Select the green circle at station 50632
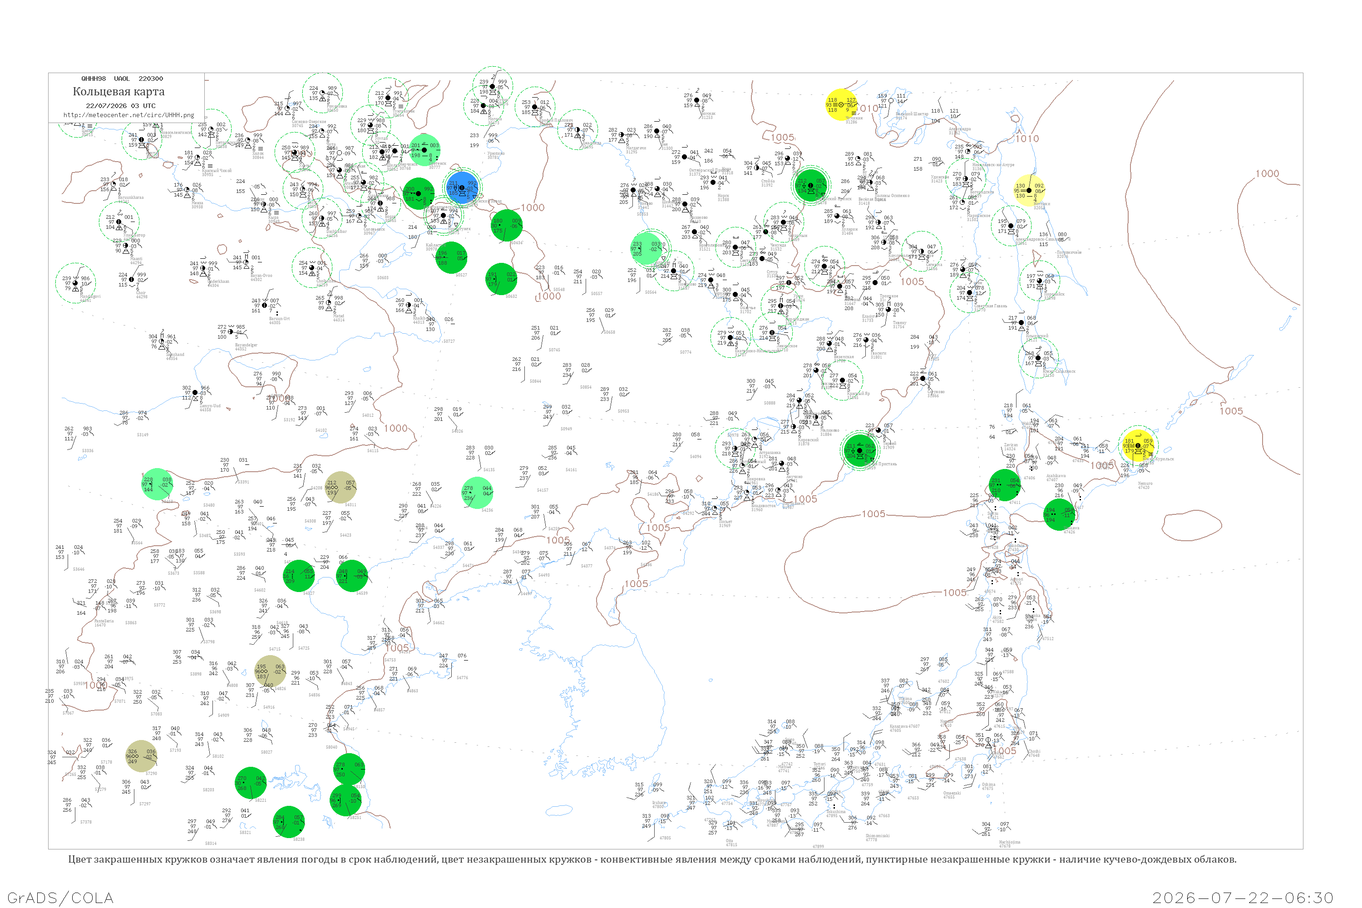Screen dimensions: 1362x908 [501, 279]
